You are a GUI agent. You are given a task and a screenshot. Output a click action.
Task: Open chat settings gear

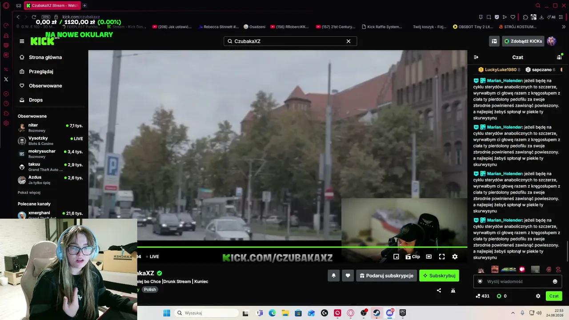(538, 296)
